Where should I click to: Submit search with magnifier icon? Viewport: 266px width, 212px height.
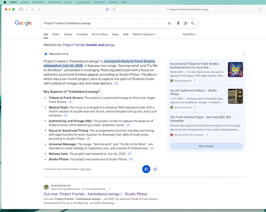[x=193, y=23]
